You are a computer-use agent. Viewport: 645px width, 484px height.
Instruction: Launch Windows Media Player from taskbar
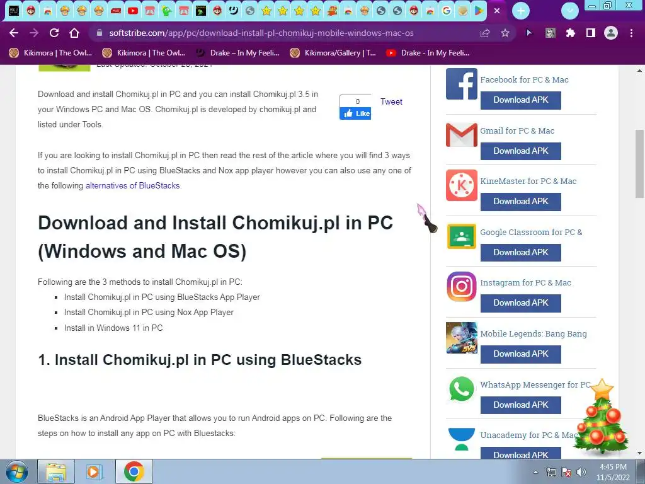pos(94,471)
